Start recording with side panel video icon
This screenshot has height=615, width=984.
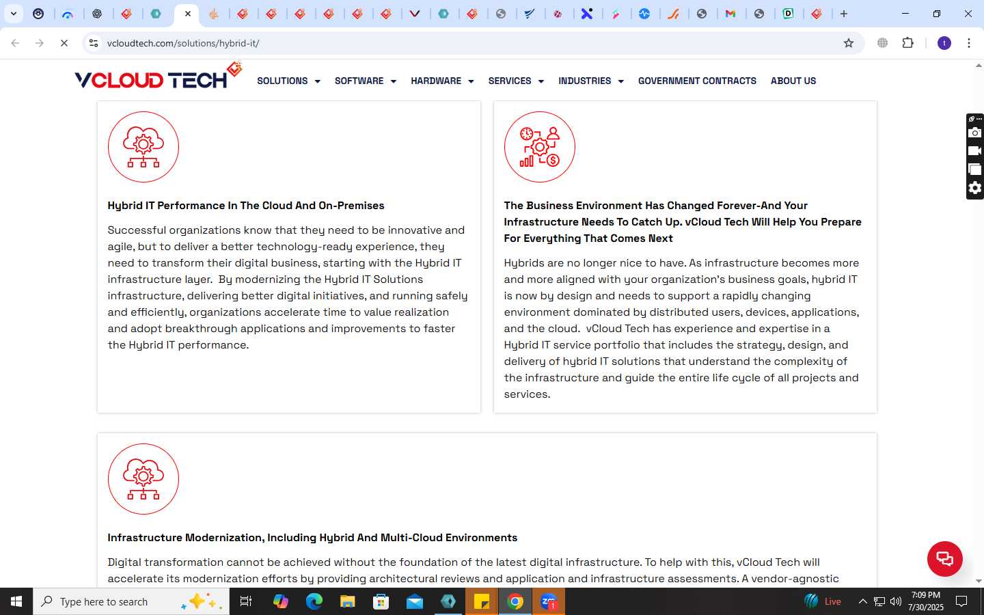(975, 151)
